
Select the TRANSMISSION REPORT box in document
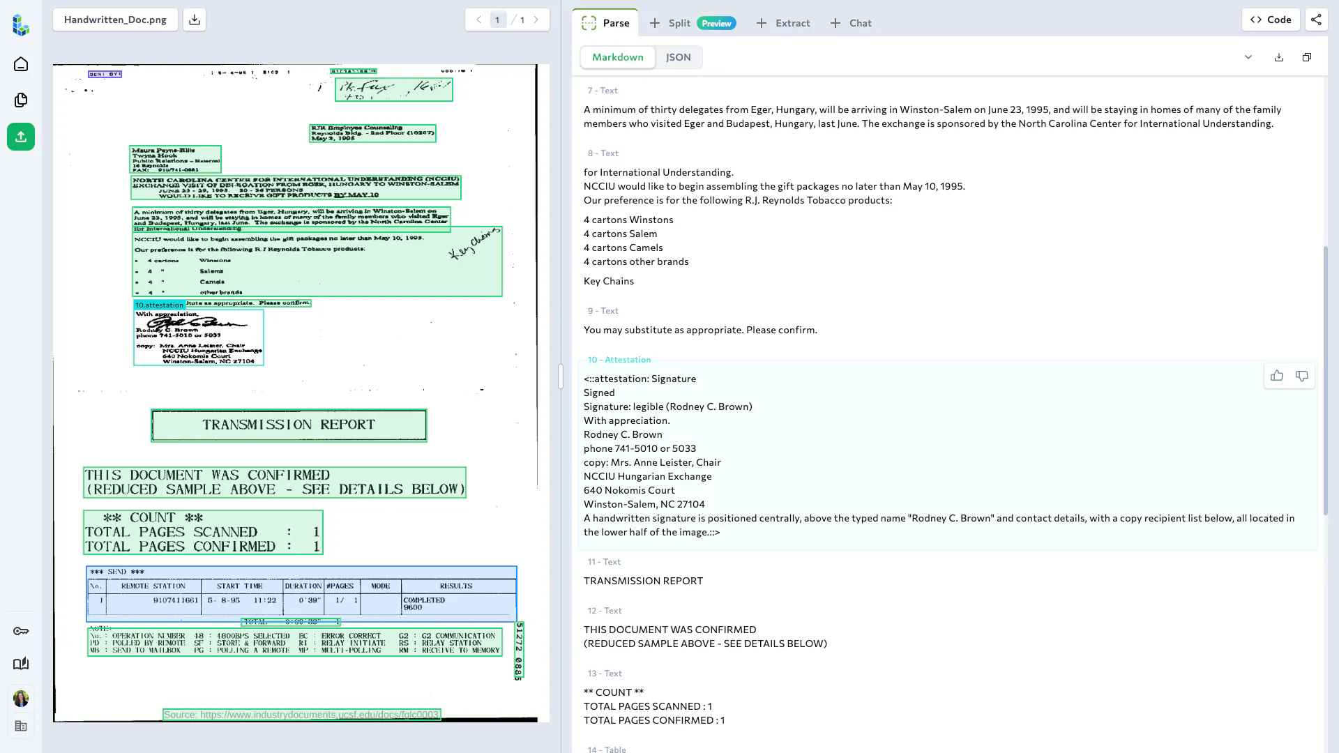(289, 425)
